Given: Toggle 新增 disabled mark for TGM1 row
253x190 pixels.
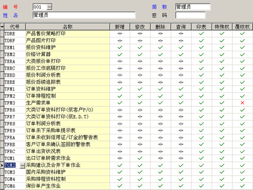Looking at the screenshot, I should click(120, 158).
